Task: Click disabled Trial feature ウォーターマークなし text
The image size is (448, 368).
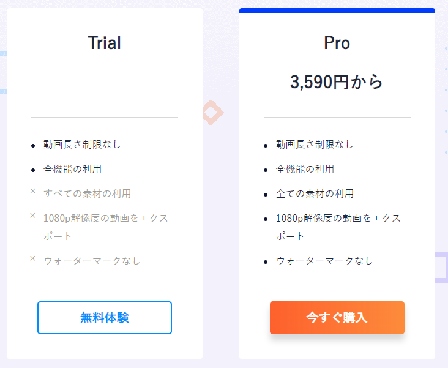Action: coord(92,260)
